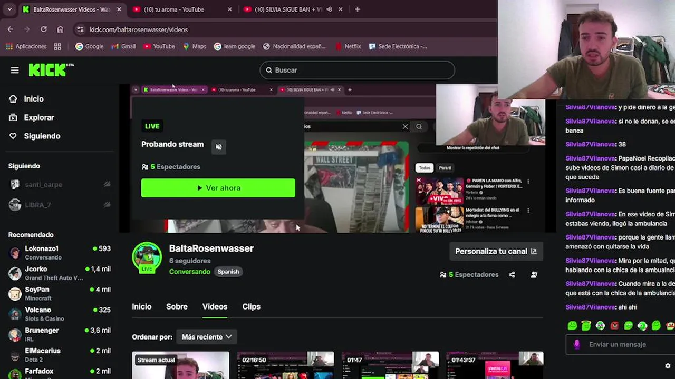675x379 pixels.
Task: Open the Kick hamburger menu
Action: coord(15,70)
